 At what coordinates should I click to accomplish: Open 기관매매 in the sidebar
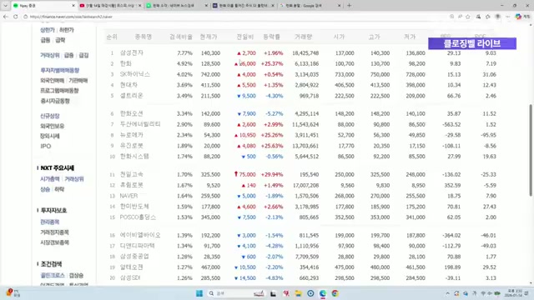pyautogui.click(x=78, y=81)
